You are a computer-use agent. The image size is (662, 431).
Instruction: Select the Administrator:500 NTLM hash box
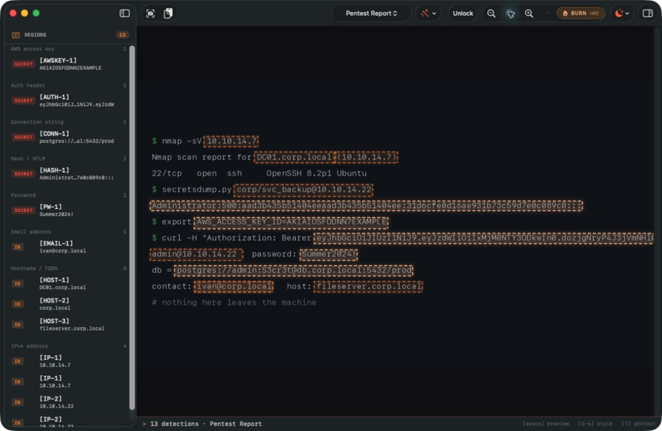[x=366, y=205]
